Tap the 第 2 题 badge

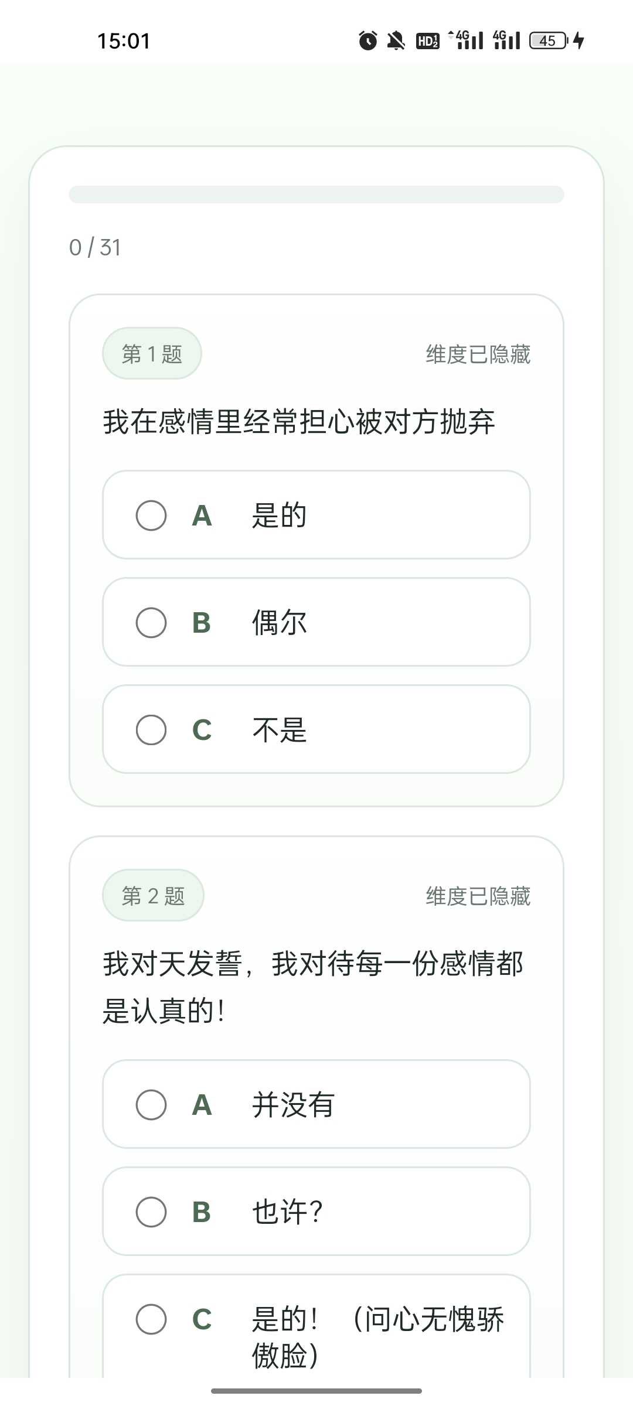(153, 896)
